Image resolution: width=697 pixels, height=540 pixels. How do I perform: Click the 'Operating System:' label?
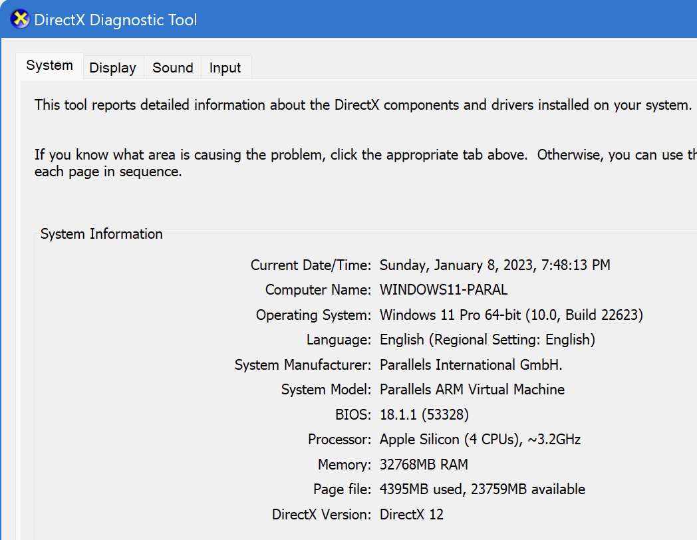pyautogui.click(x=313, y=315)
